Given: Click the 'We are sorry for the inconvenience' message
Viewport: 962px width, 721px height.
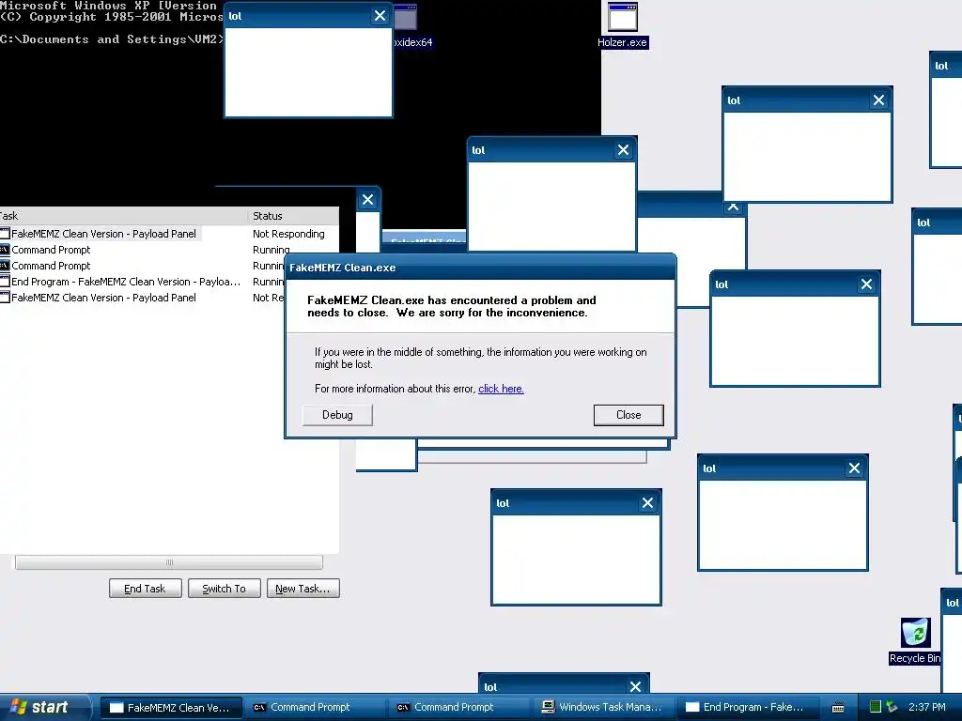Looking at the screenshot, I should (x=492, y=313).
